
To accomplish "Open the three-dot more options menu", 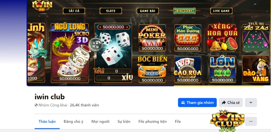I will tap(251, 121).
